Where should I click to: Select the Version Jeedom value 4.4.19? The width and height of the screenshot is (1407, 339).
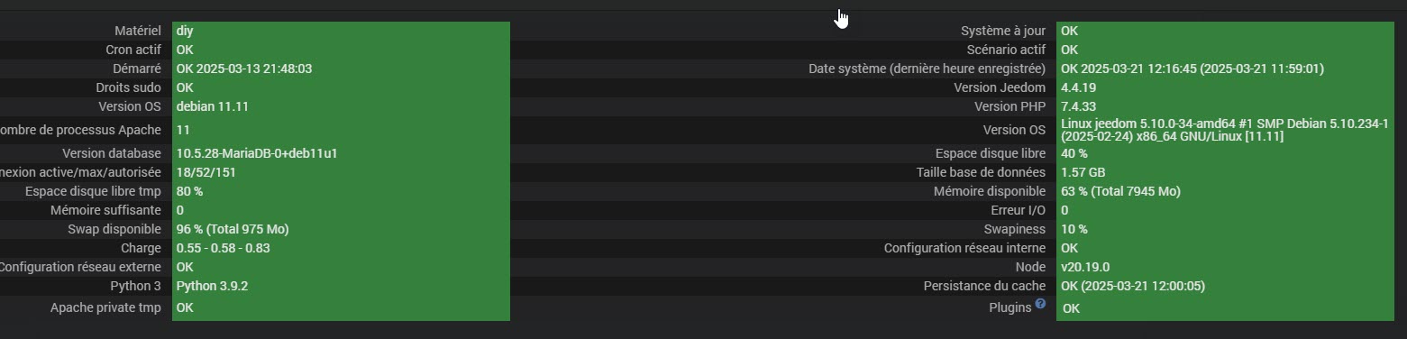point(1226,87)
